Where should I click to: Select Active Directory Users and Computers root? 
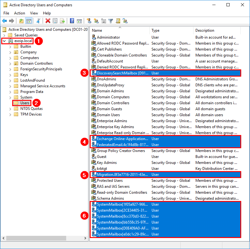[x=48, y=30]
